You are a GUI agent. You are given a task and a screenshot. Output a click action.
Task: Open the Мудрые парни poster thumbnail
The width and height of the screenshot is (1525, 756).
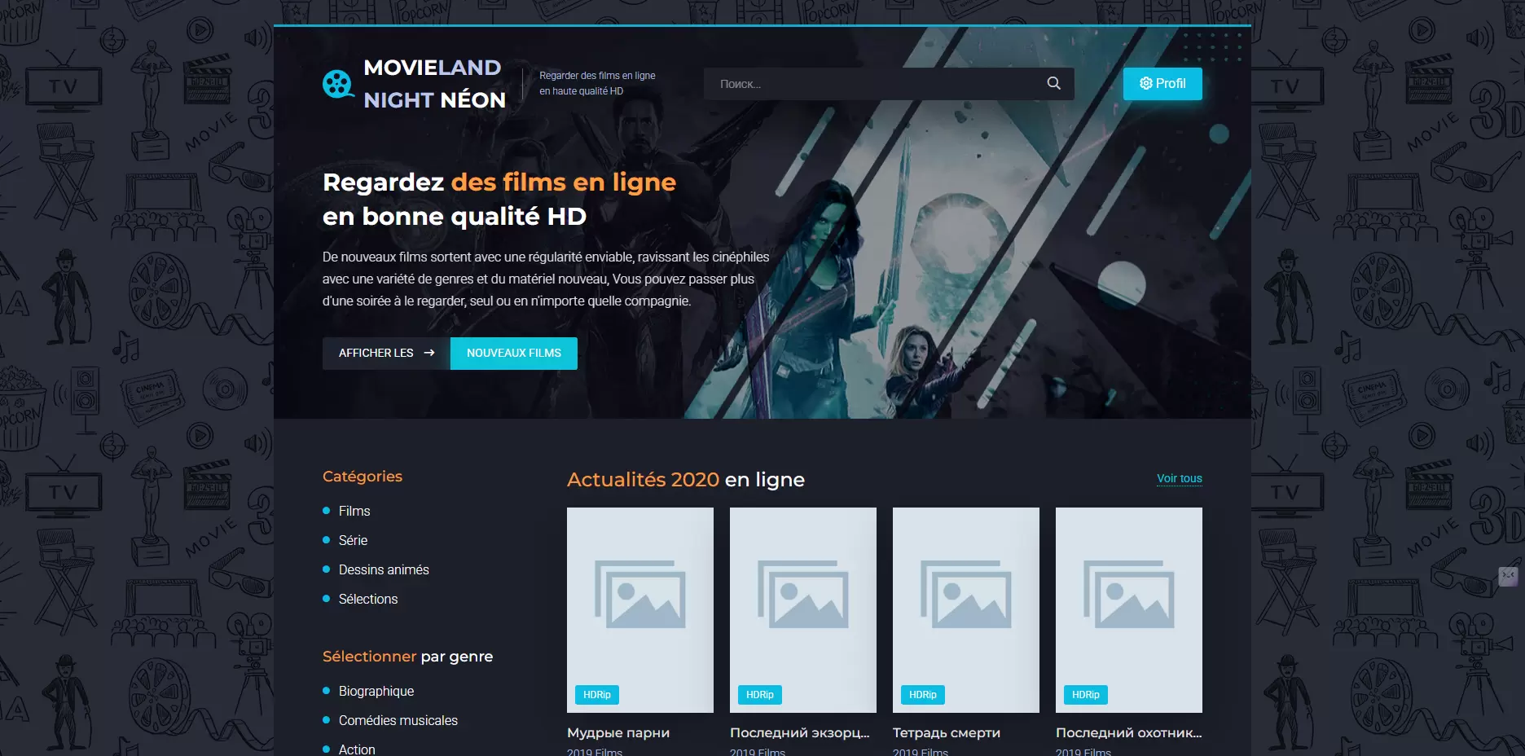coord(640,610)
